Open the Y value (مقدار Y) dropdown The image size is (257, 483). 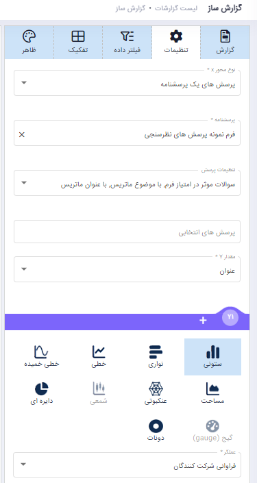point(127,269)
